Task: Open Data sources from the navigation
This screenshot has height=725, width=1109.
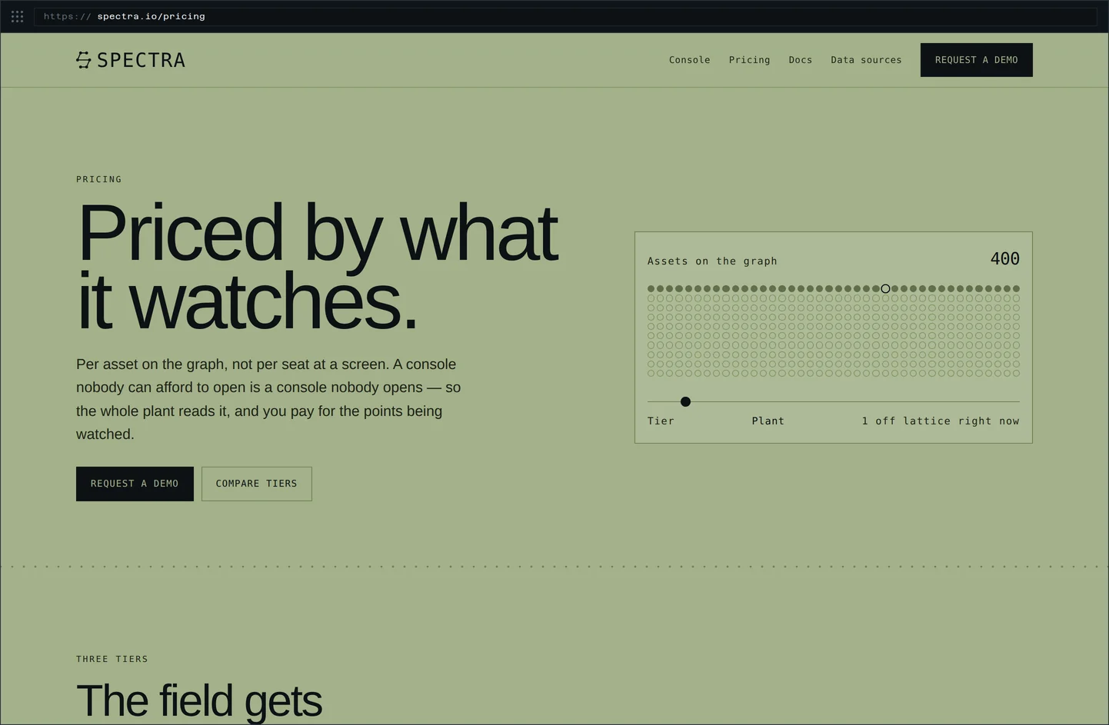Action: pos(866,60)
